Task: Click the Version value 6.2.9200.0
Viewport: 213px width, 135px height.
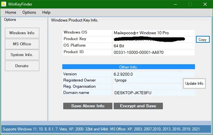Action: 123,74
